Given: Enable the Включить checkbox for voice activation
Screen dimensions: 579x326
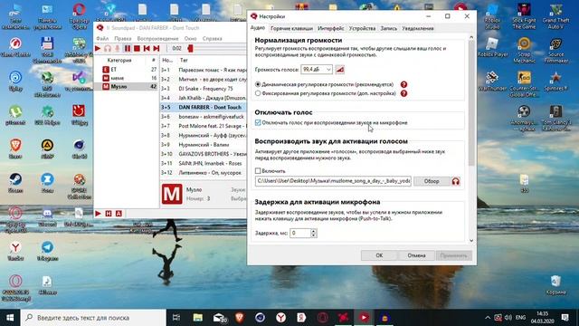Looking at the screenshot, I should point(258,171).
